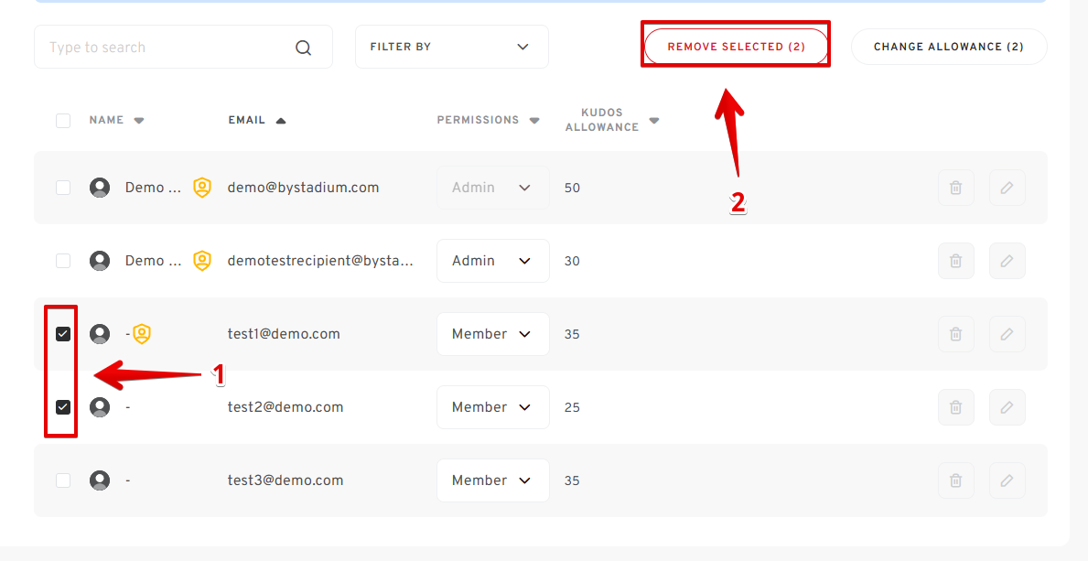Click the Remove Selected (2) button
The height and width of the screenshot is (561, 1088).
736,47
